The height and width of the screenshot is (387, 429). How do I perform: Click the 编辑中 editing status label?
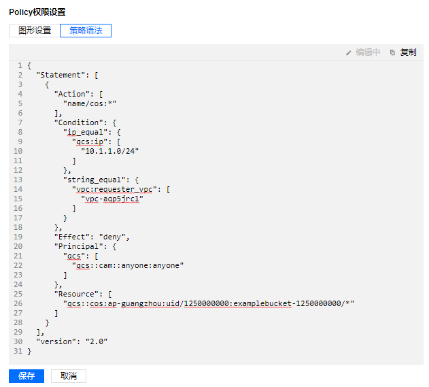click(x=368, y=52)
